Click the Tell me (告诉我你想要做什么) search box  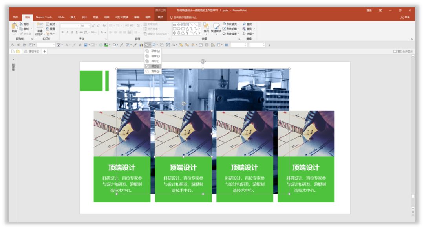pos(183,17)
